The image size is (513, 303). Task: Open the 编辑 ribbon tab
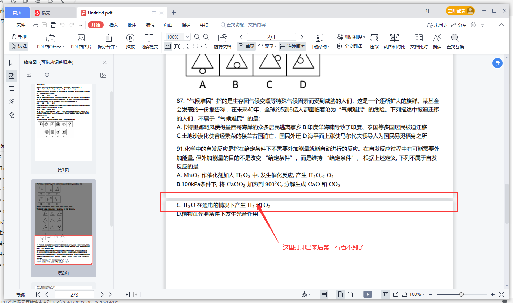tap(150, 25)
